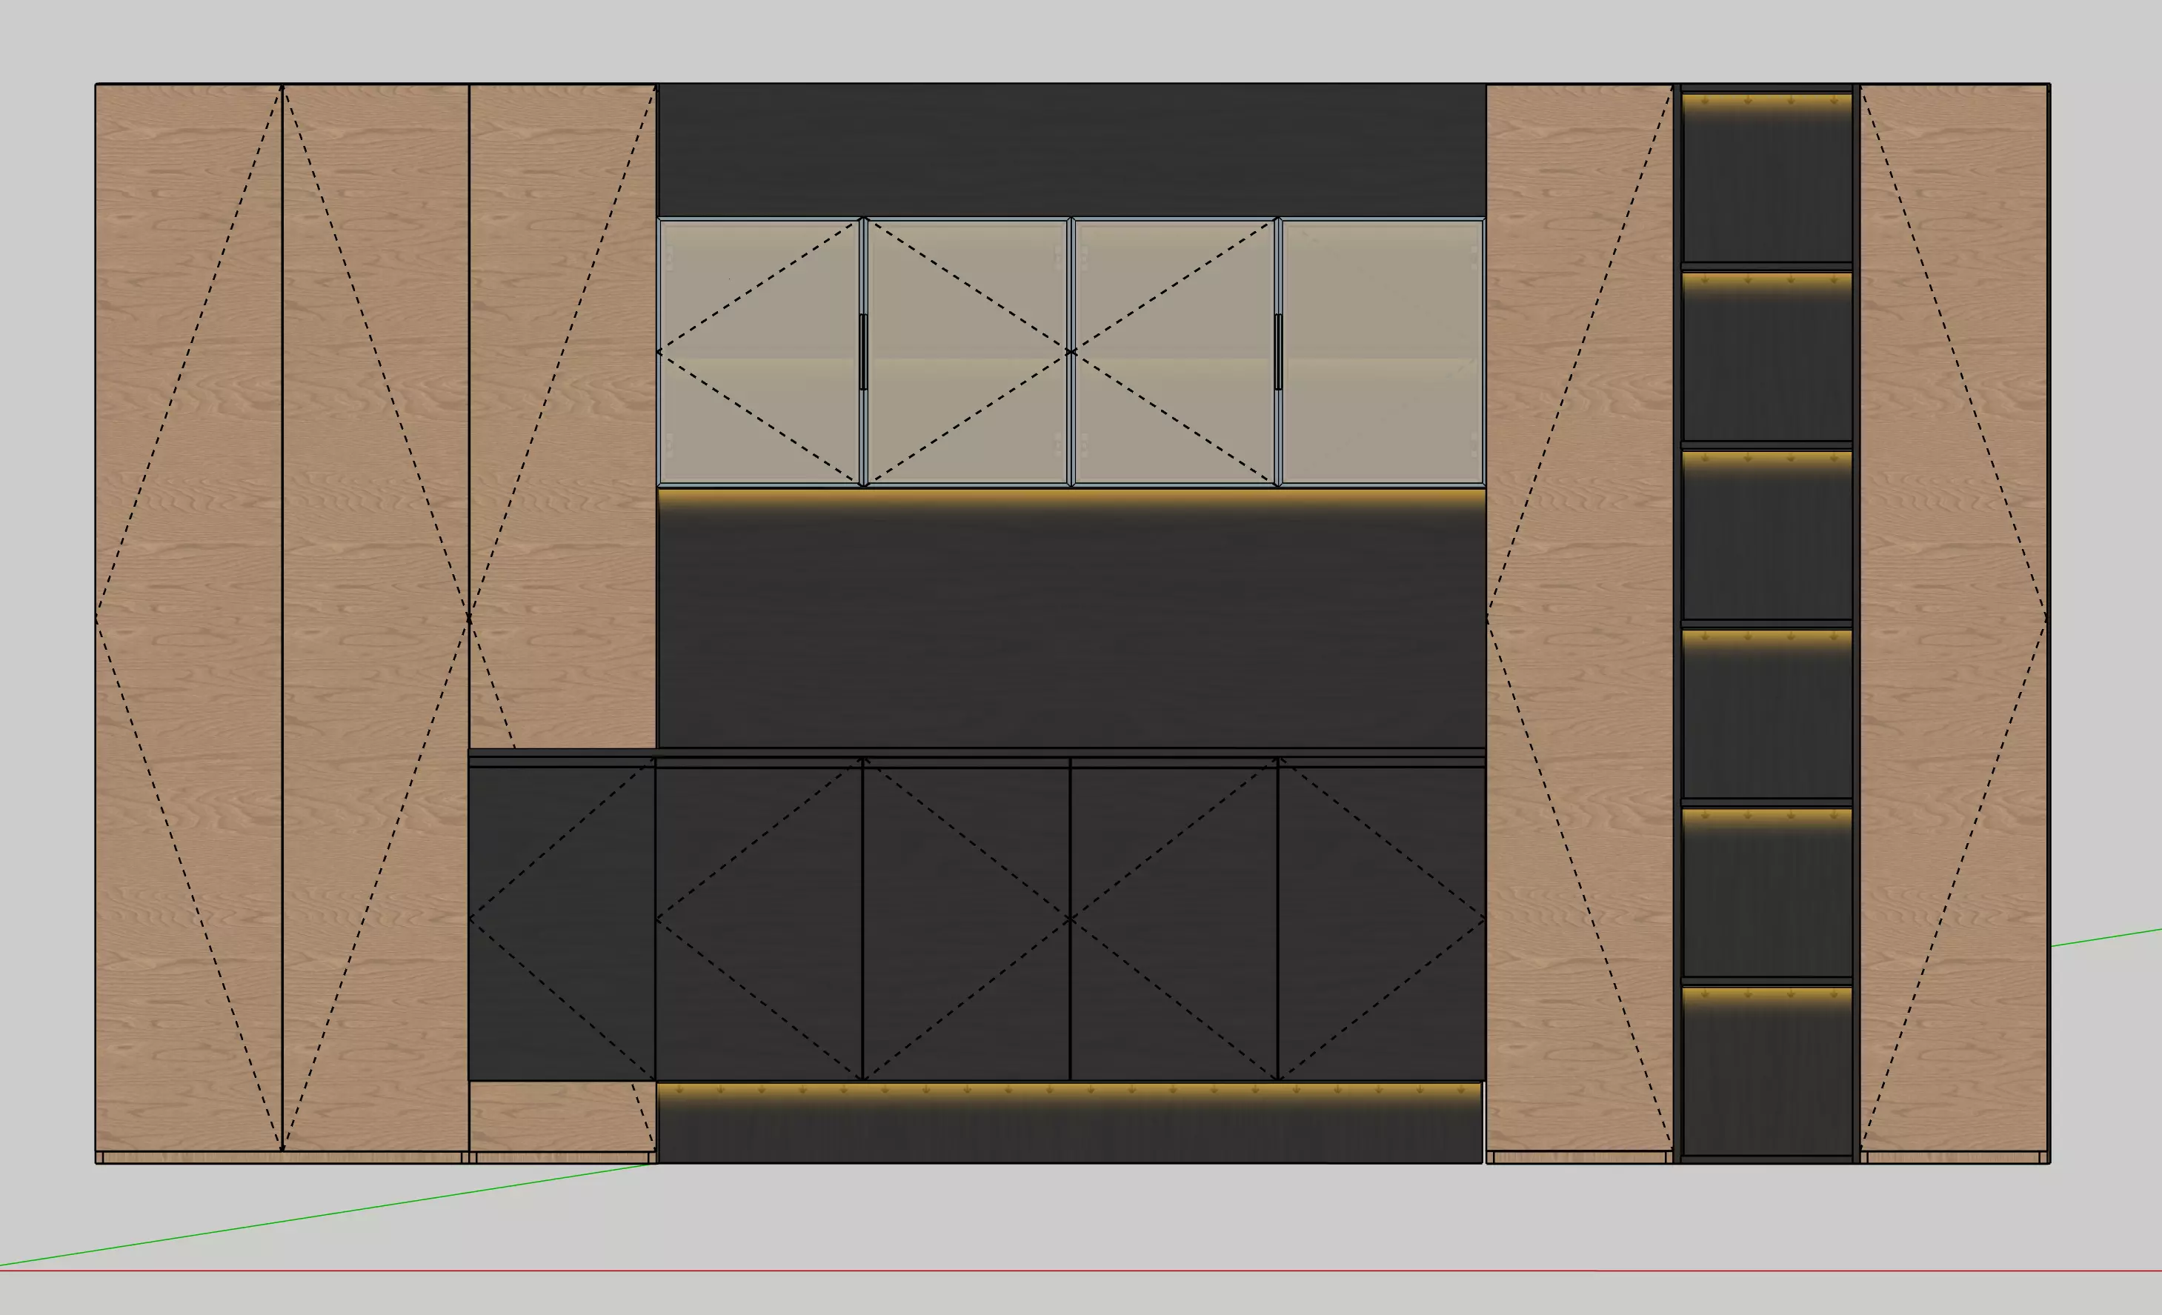Viewport: 2162px width, 1315px height.
Task: Select the third compartment of the open shelf column
Action: tap(1767, 536)
